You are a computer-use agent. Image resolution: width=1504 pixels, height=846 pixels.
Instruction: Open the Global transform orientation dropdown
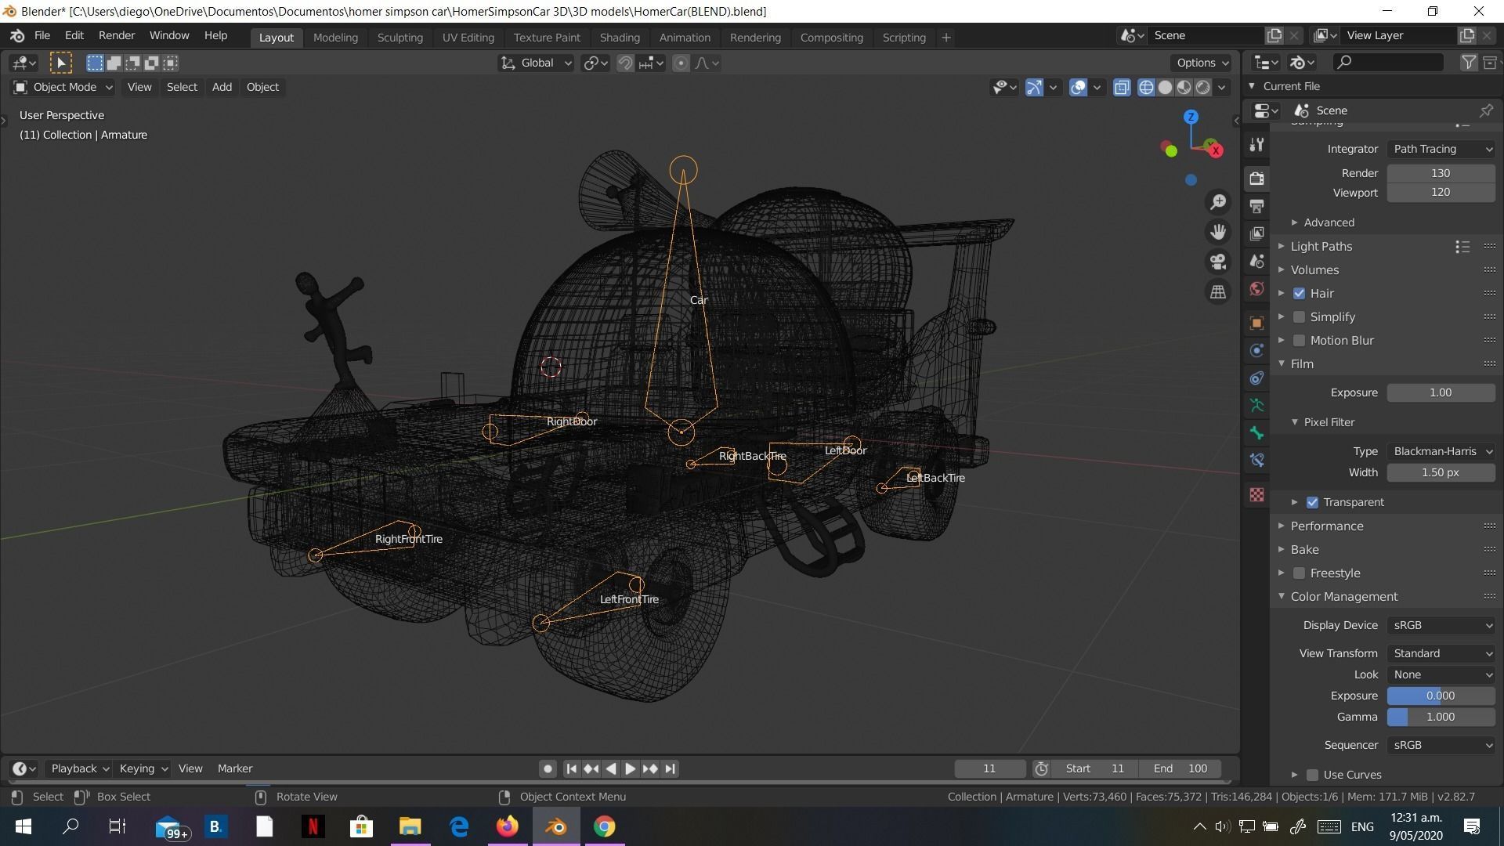tap(536, 63)
